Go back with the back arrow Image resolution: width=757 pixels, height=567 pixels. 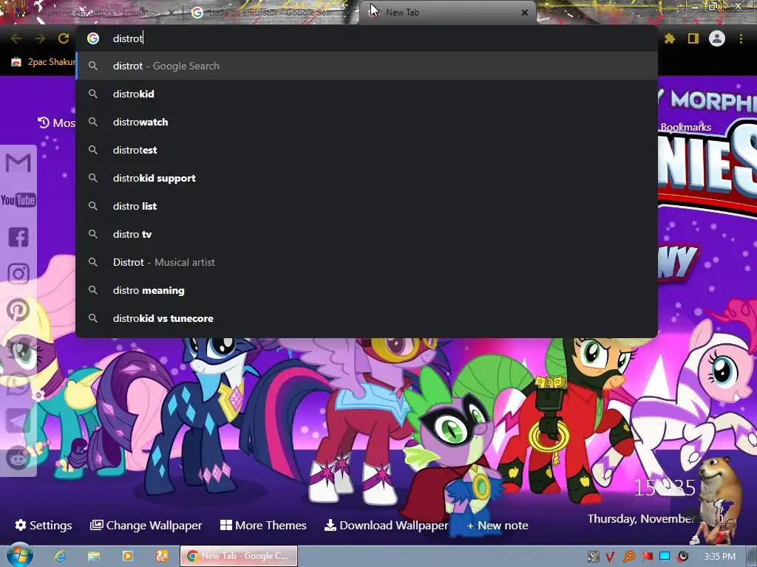pyautogui.click(x=16, y=38)
